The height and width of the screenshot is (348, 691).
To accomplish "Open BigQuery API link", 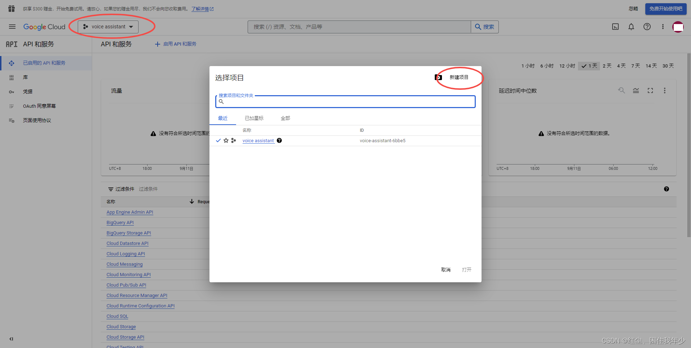I will [120, 223].
